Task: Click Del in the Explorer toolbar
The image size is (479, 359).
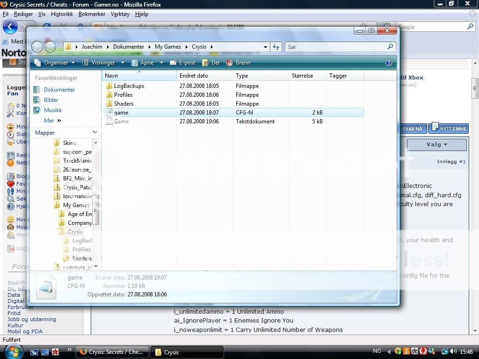Action: click(211, 63)
